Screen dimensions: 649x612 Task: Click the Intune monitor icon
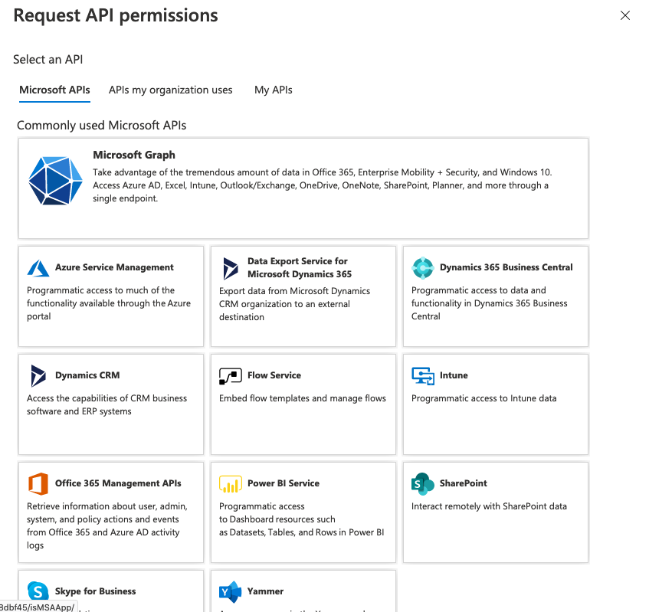point(423,376)
